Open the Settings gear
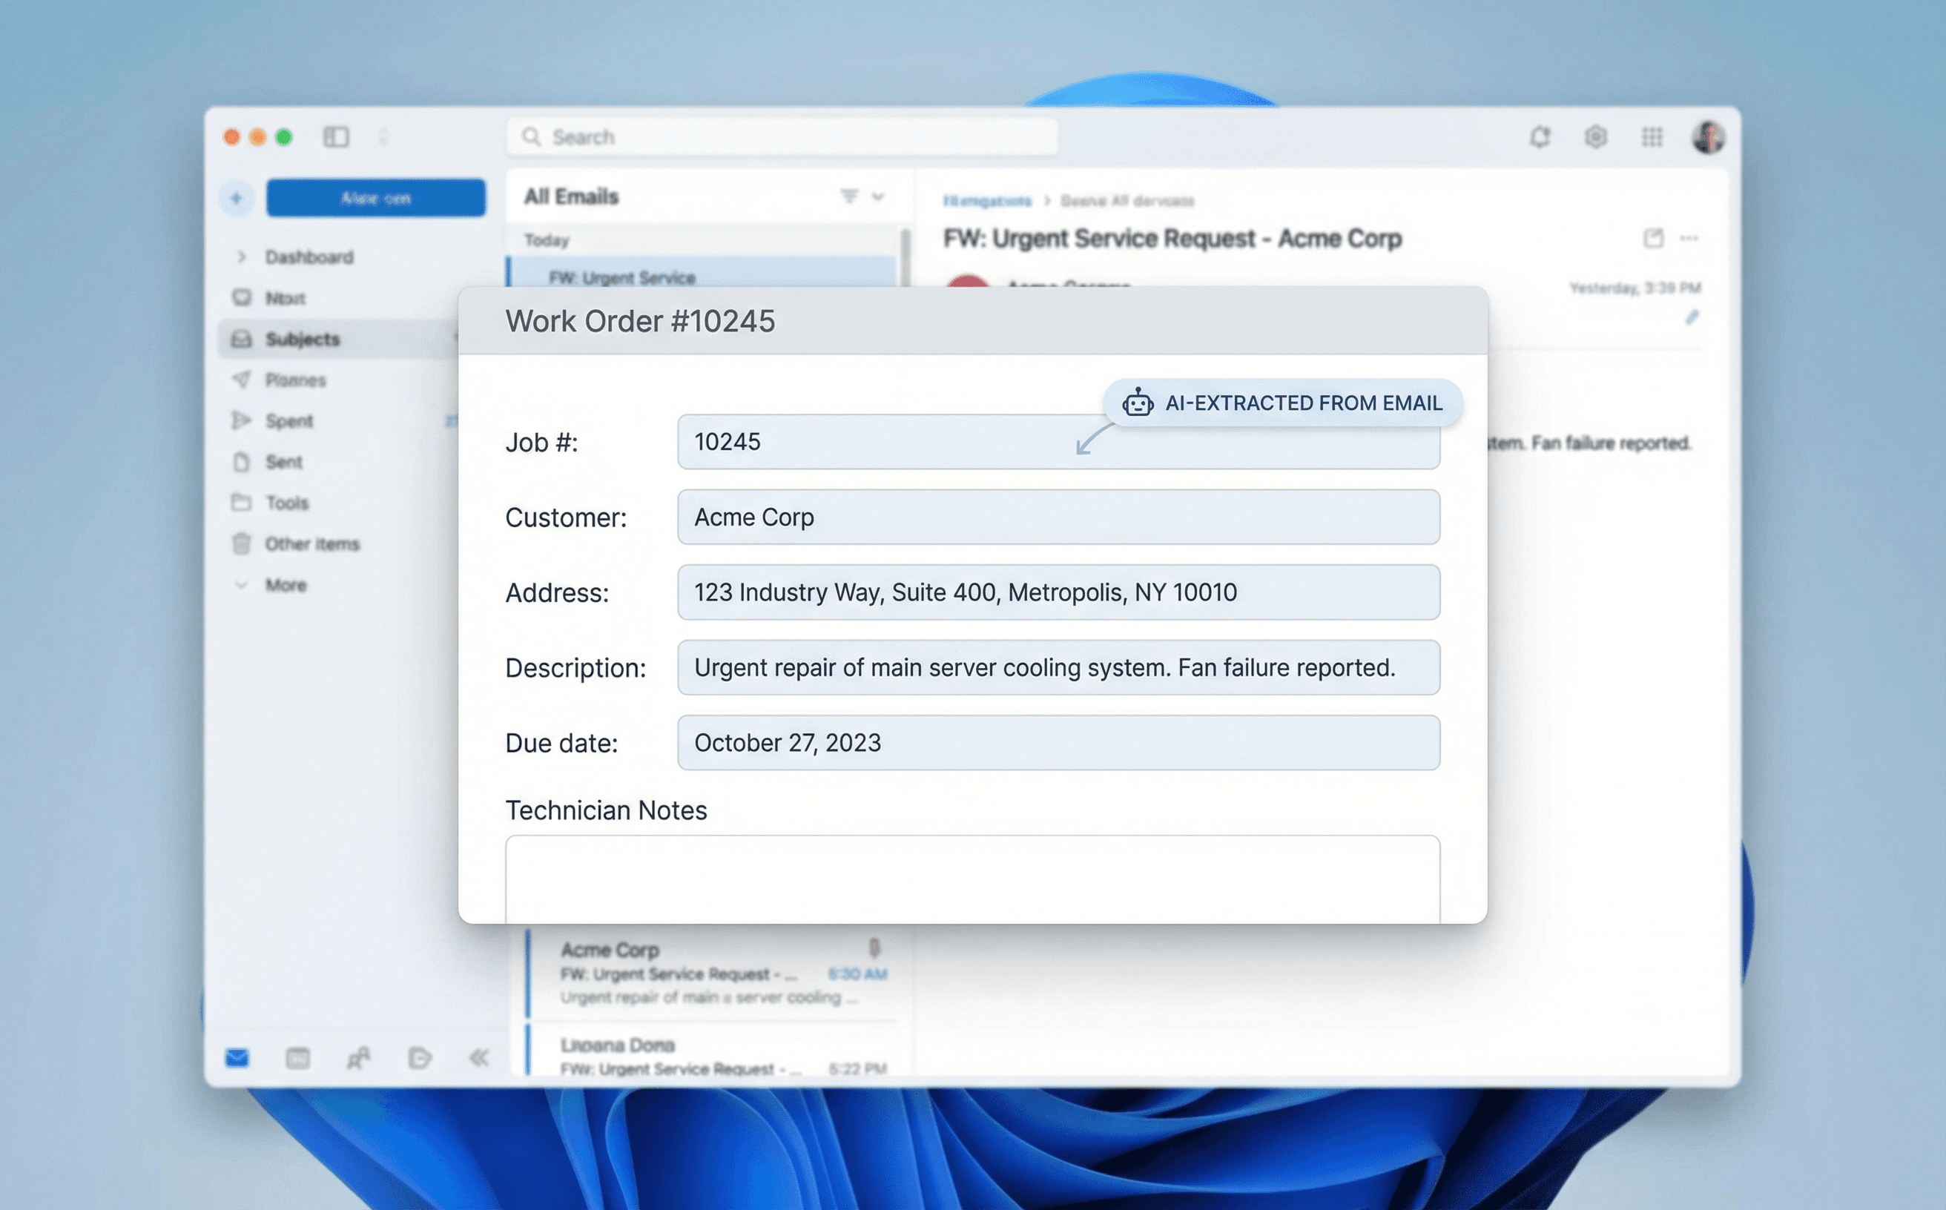 (1596, 136)
